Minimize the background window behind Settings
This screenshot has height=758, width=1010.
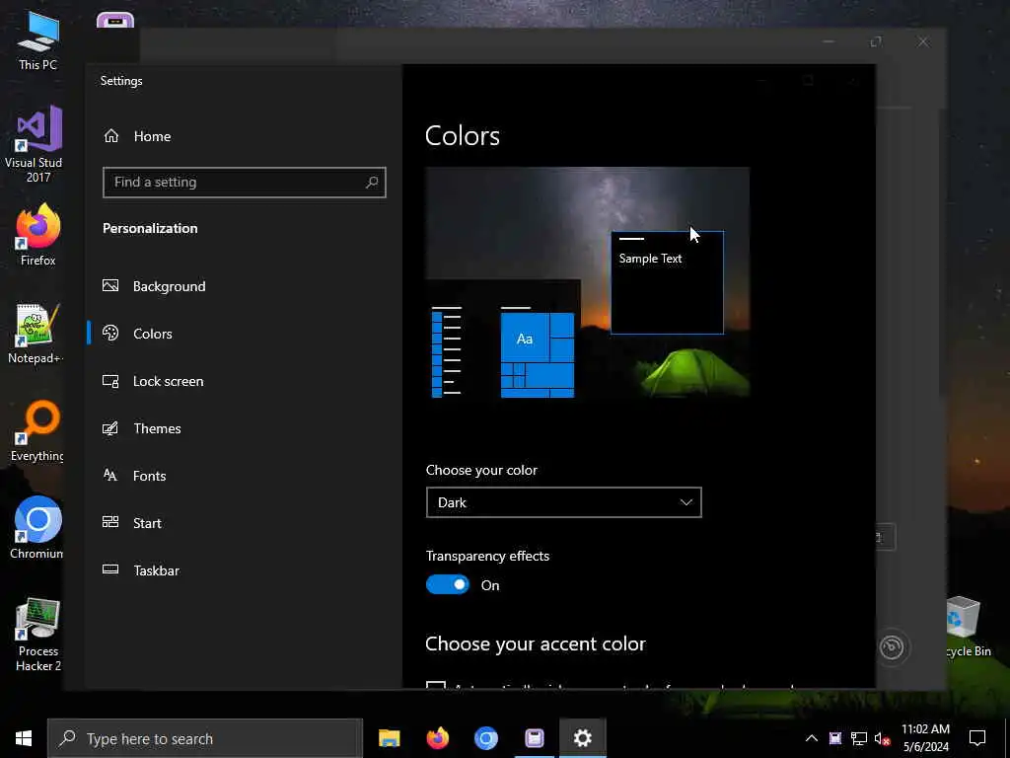click(x=829, y=41)
